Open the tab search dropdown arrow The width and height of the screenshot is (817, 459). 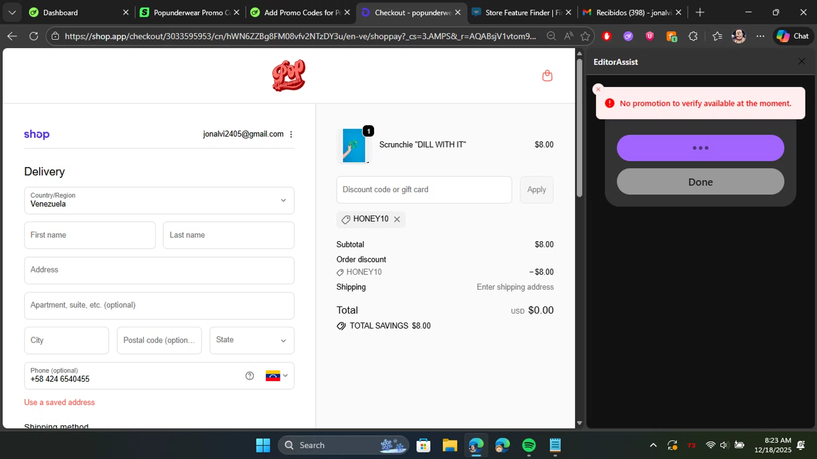tap(12, 13)
